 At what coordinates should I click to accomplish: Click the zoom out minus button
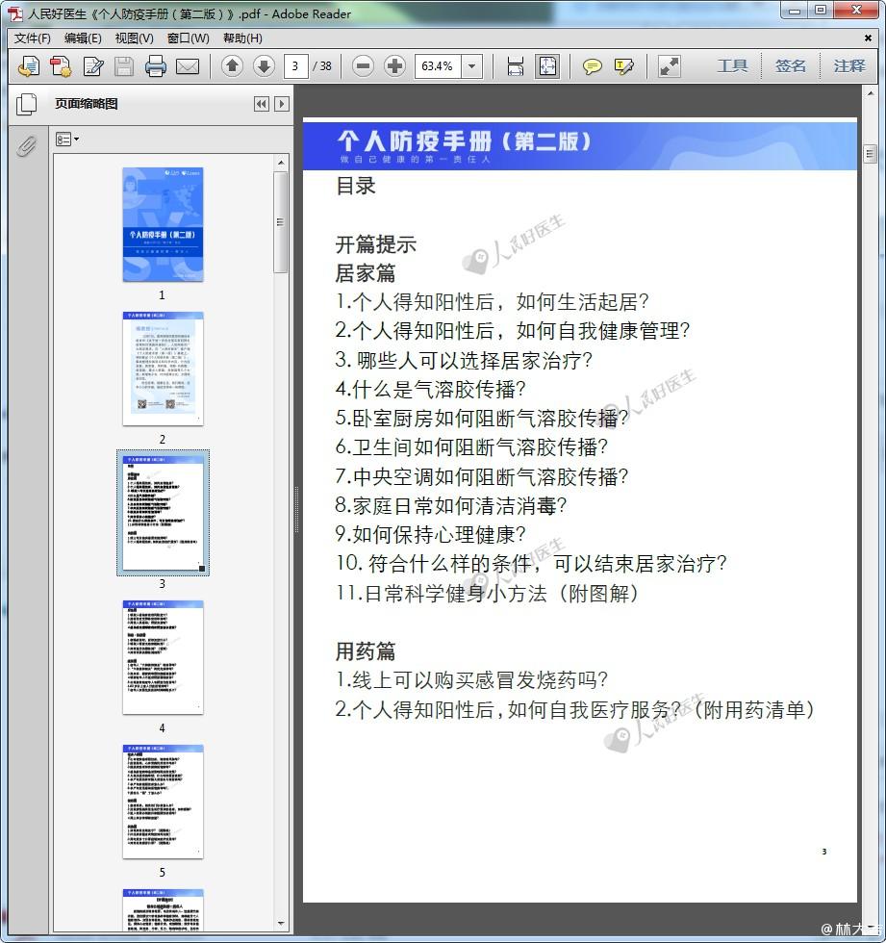(x=363, y=66)
